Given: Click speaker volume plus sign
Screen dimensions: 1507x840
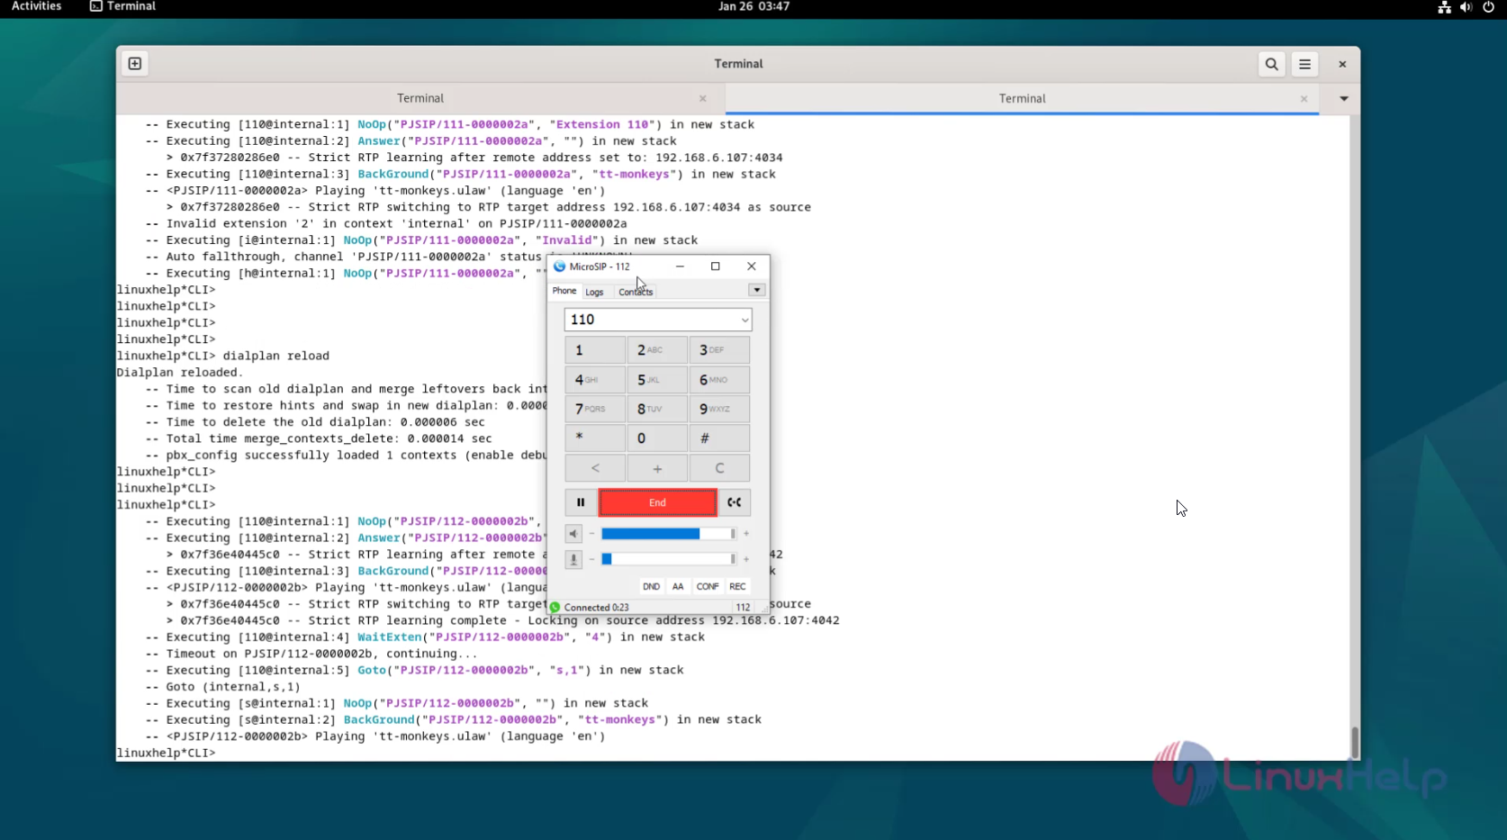Looking at the screenshot, I should (x=746, y=534).
